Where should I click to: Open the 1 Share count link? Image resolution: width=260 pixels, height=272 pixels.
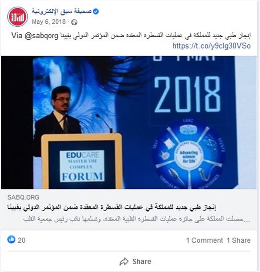(238, 240)
